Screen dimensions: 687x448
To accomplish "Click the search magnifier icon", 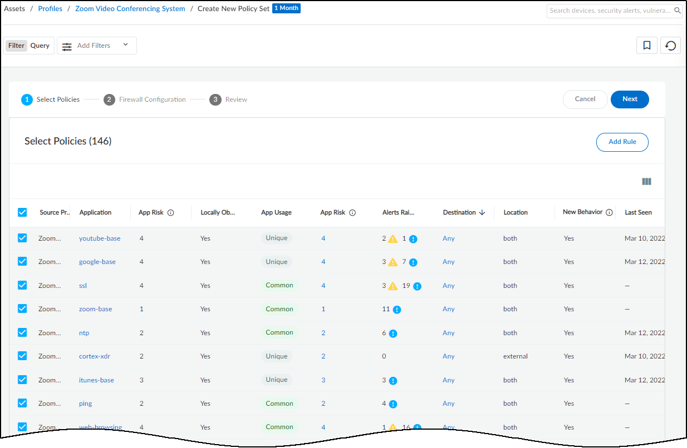I will [x=678, y=11].
